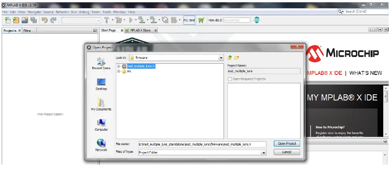Viewport: 389px width, 173px height.
Task: Open the project configuration combo box
Action: click(82, 20)
